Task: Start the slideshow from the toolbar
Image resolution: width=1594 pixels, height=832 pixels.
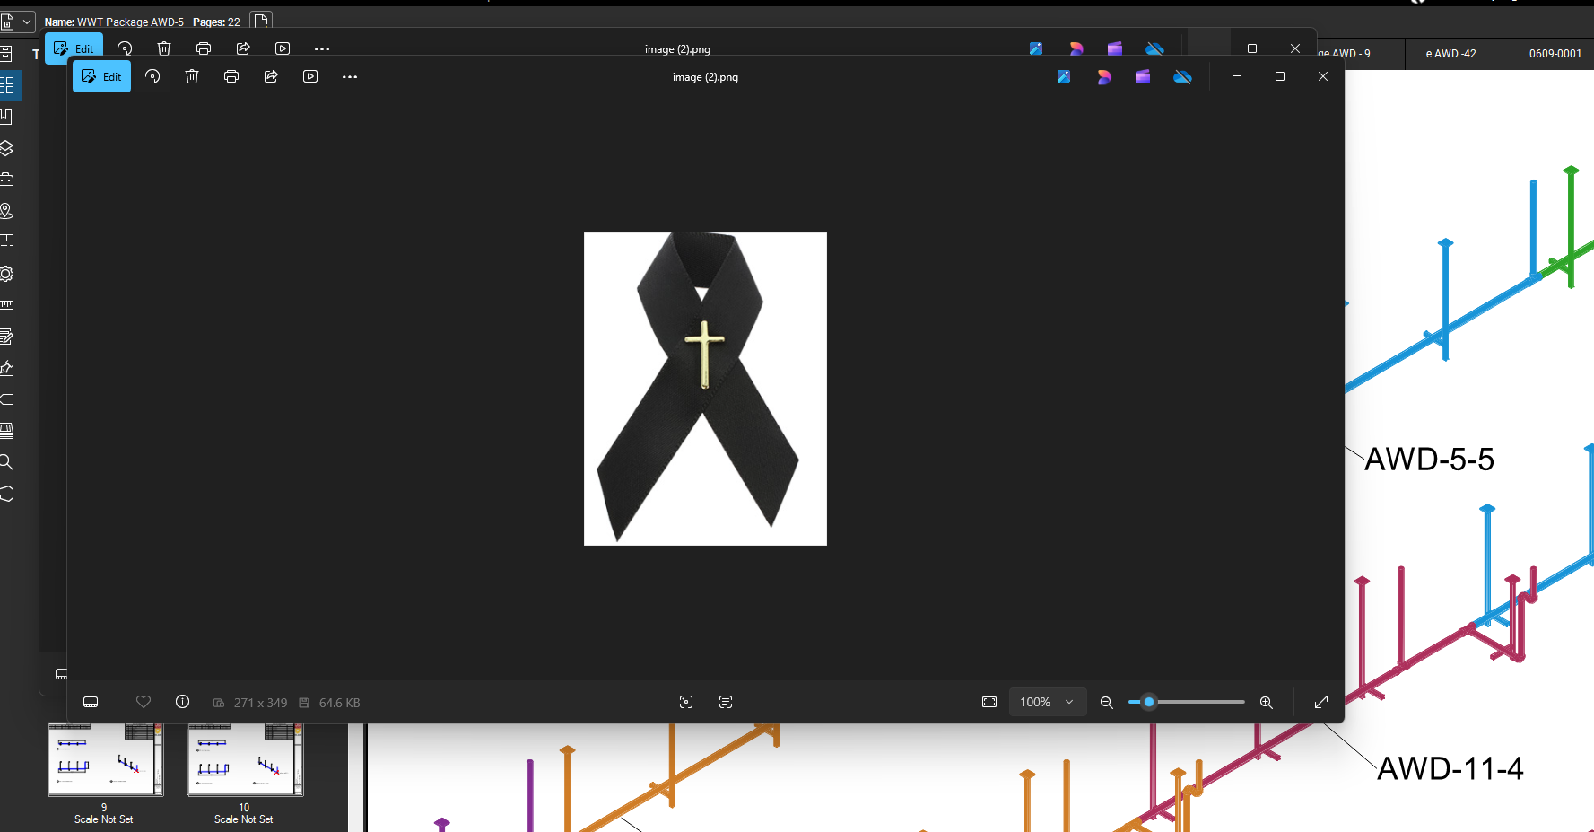Action: (310, 77)
